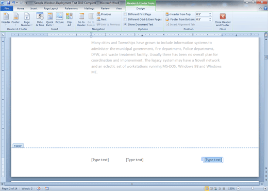Click the zoom slider handle
268x191 pixels.
[x=253, y=188]
